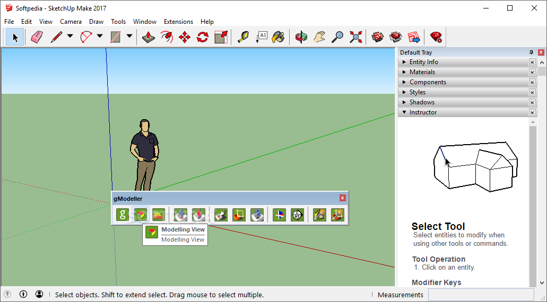This screenshot has width=547, height=302.
Task: Select the Rotate tool
Action: pyautogui.click(x=203, y=37)
